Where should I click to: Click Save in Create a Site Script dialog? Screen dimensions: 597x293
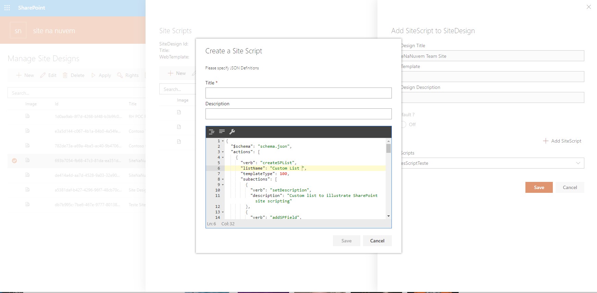(347, 241)
